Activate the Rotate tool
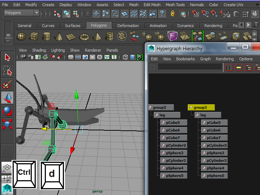Image resolution: width=260 pixels, height=195 pixels. pos(7,111)
